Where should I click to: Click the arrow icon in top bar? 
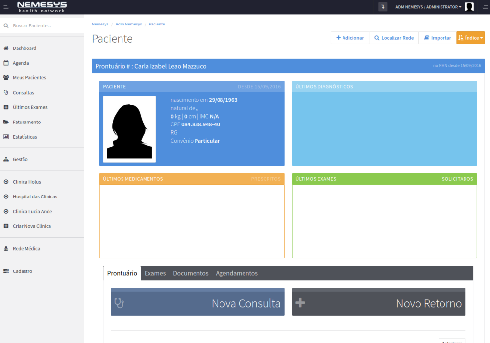click(383, 7)
